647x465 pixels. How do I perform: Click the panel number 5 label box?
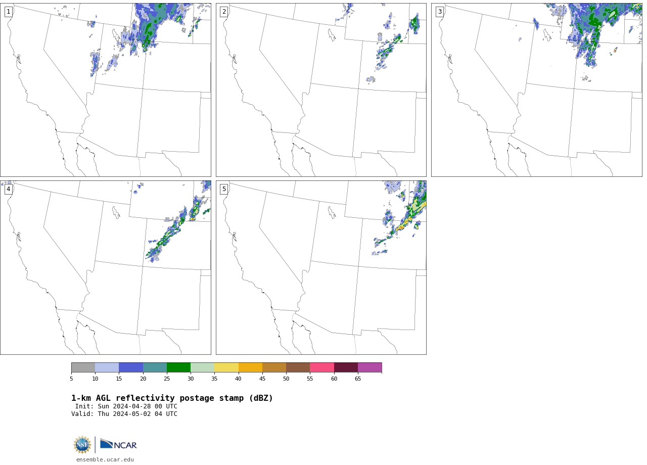pyautogui.click(x=224, y=189)
